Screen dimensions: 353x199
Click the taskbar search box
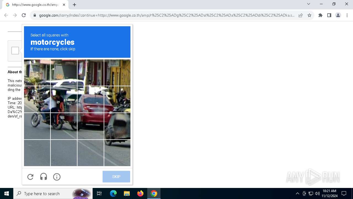[53, 193]
